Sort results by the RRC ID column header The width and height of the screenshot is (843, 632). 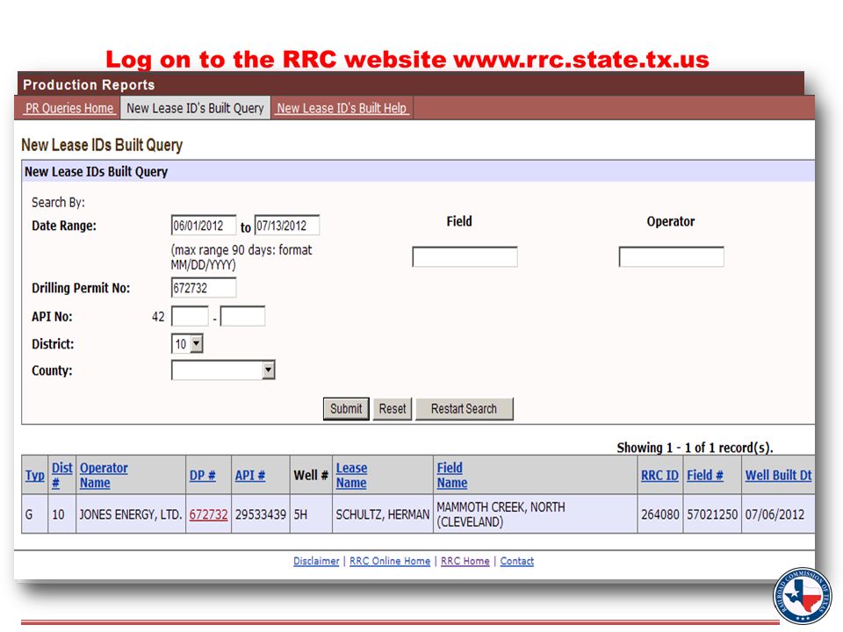[x=659, y=475]
